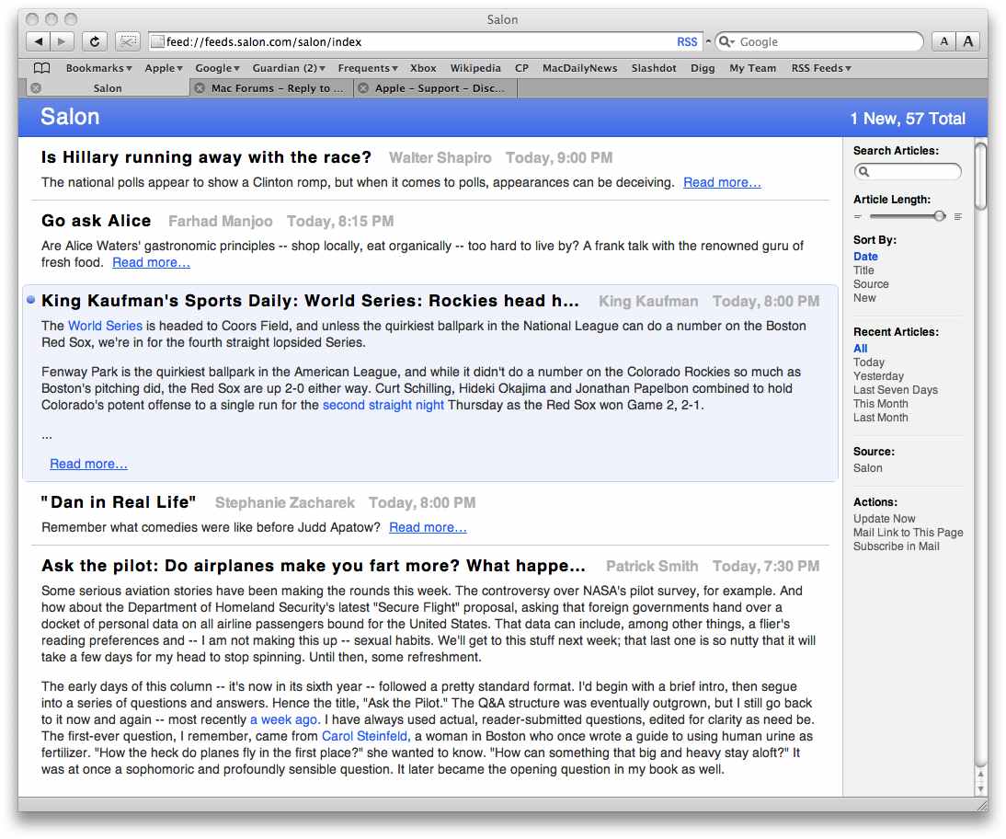The height and width of the screenshot is (839, 1006).
Task: Increase text size with large A button
Action: pos(967,41)
